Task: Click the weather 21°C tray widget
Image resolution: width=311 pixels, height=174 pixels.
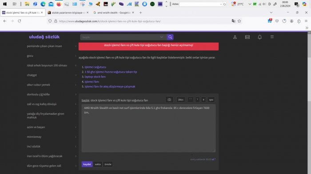Action: point(237,4)
